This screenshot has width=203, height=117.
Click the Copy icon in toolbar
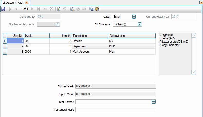pyautogui.click(x=91, y=9)
